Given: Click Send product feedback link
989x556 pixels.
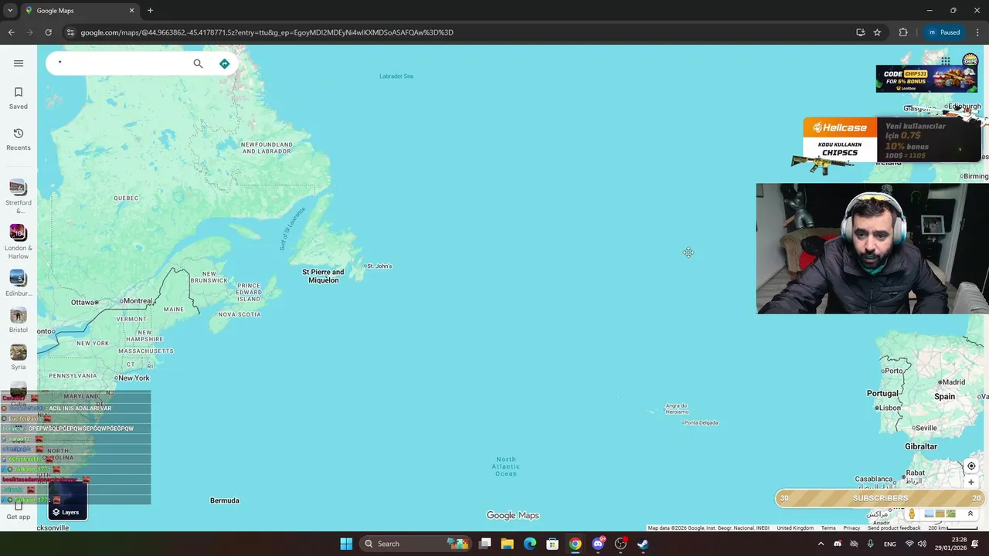Looking at the screenshot, I should pos(894,528).
